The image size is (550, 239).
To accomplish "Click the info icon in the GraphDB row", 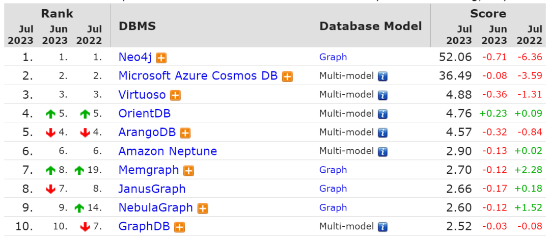I will tap(382, 227).
